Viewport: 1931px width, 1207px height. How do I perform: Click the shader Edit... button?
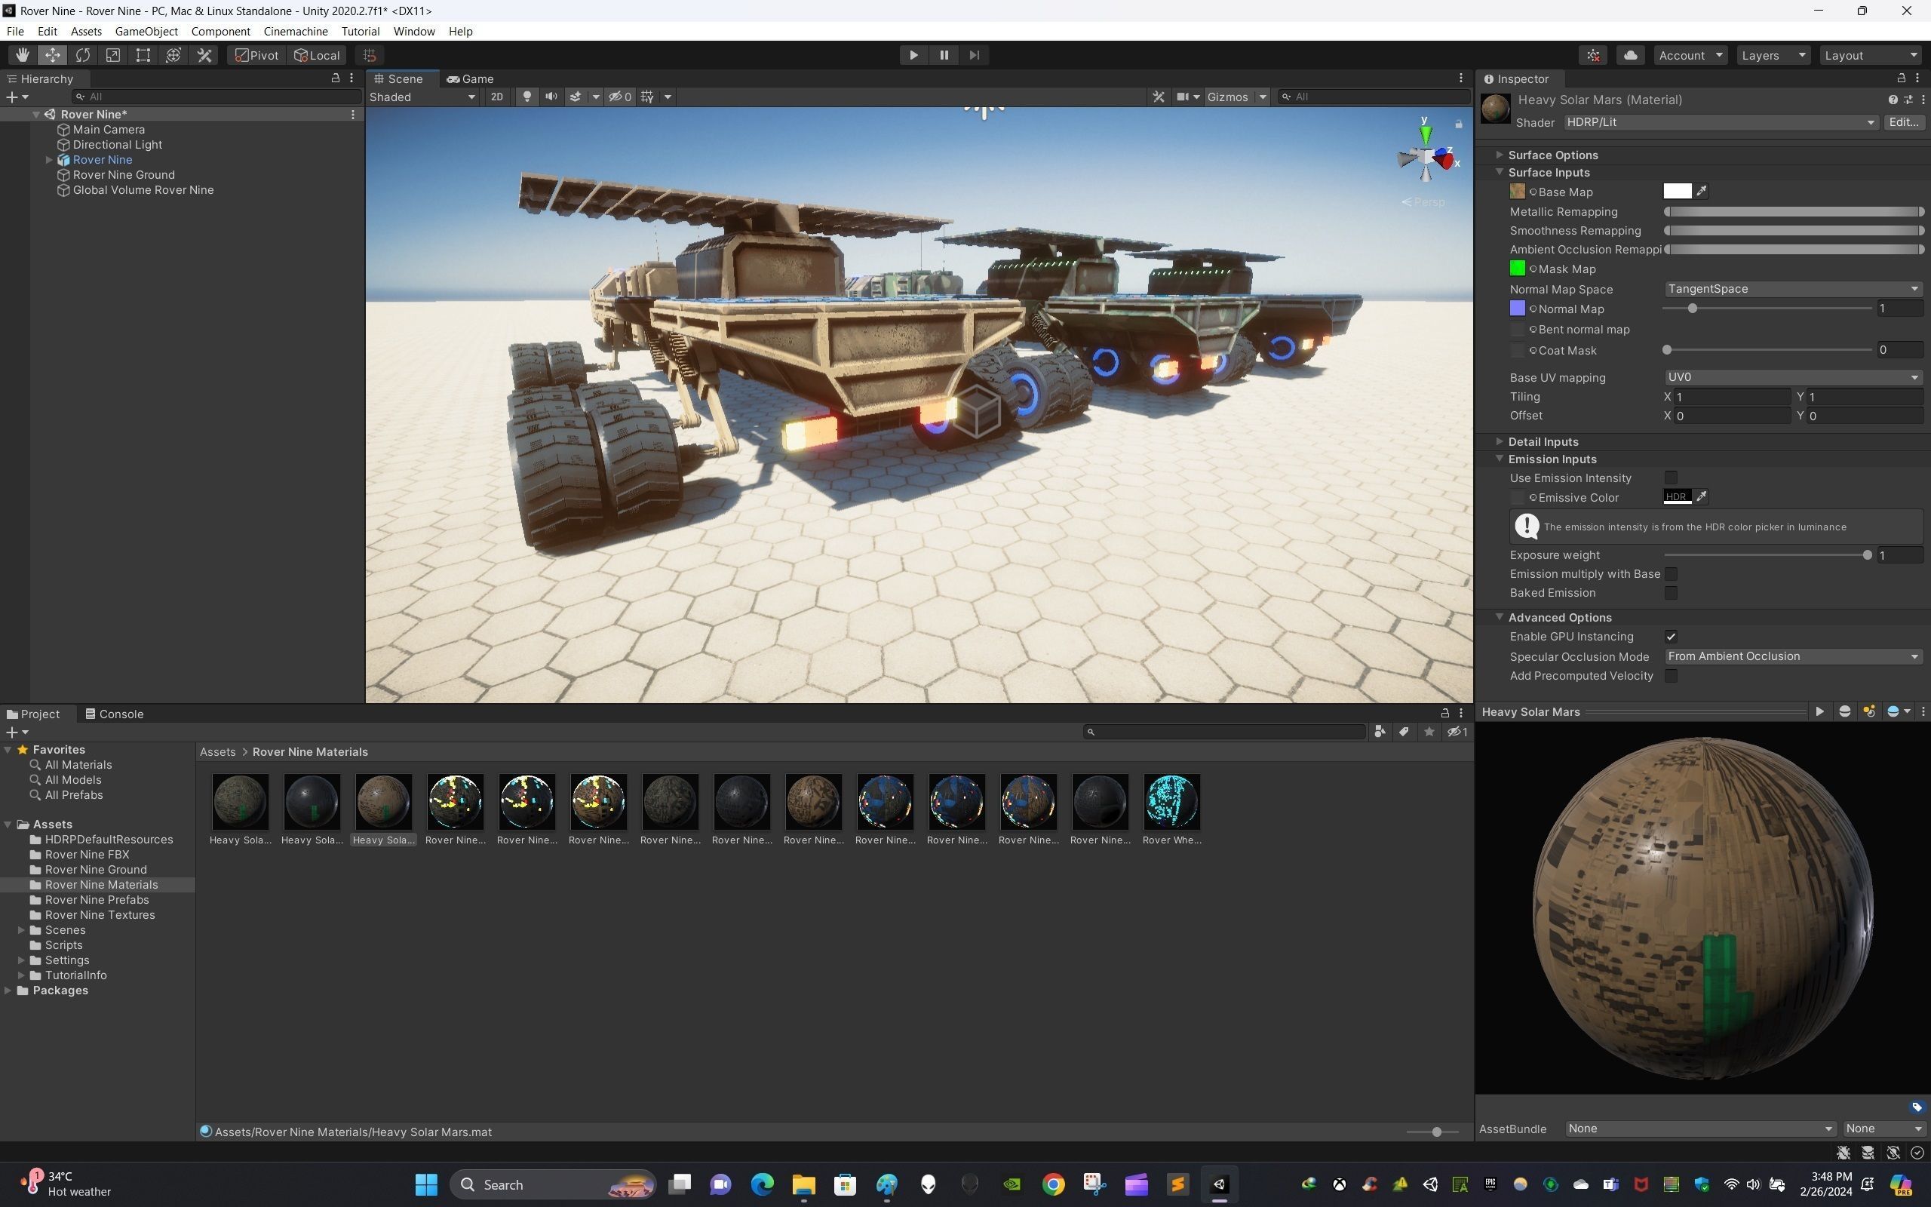pyautogui.click(x=1903, y=122)
